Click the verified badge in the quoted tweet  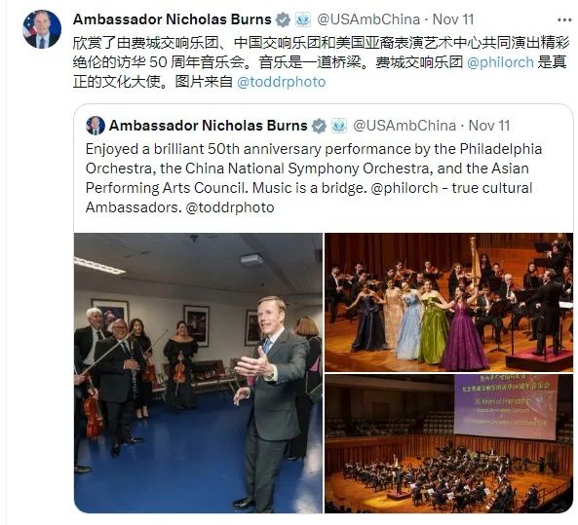(x=319, y=126)
